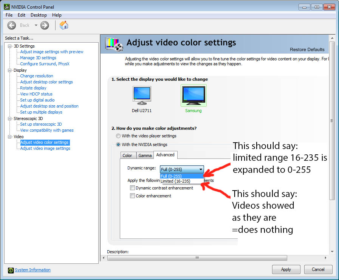Open the Dynamic range dropdown
339x280 pixels.
click(182, 169)
